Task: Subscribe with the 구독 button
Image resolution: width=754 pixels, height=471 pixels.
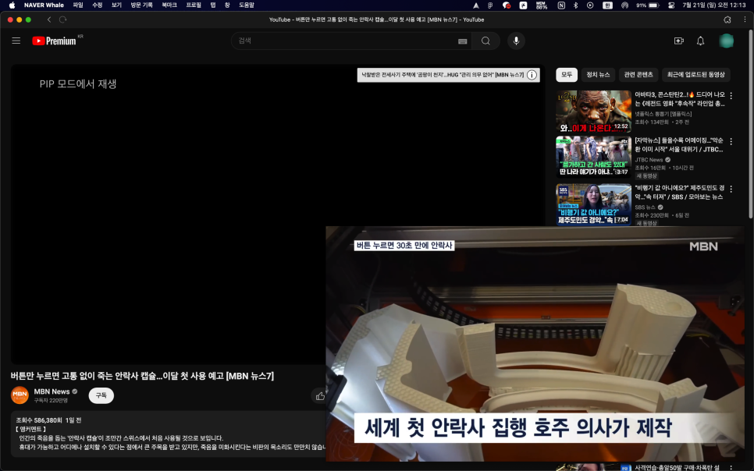Action: tap(101, 395)
